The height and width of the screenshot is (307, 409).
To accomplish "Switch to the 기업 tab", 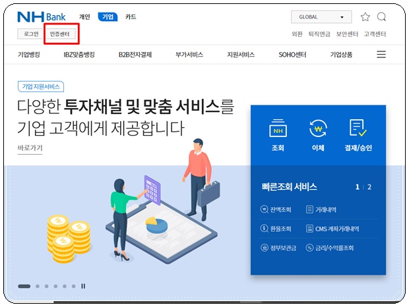I will pyautogui.click(x=108, y=17).
